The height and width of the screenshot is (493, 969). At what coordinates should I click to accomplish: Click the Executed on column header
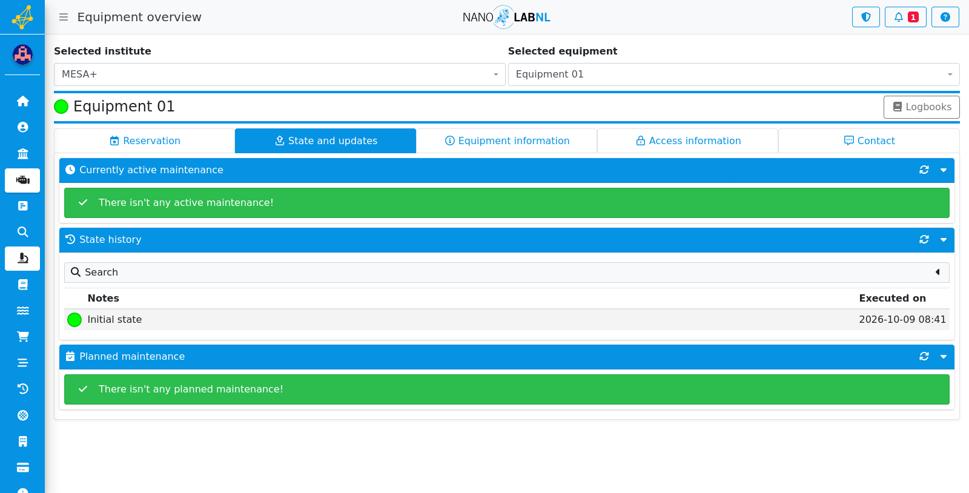(892, 298)
